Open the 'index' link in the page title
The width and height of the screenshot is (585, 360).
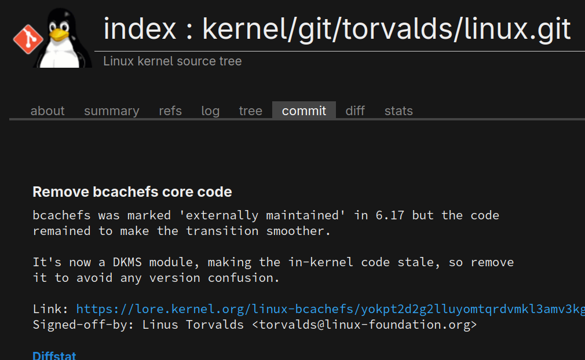pyautogui.click(x=139, y=29)
